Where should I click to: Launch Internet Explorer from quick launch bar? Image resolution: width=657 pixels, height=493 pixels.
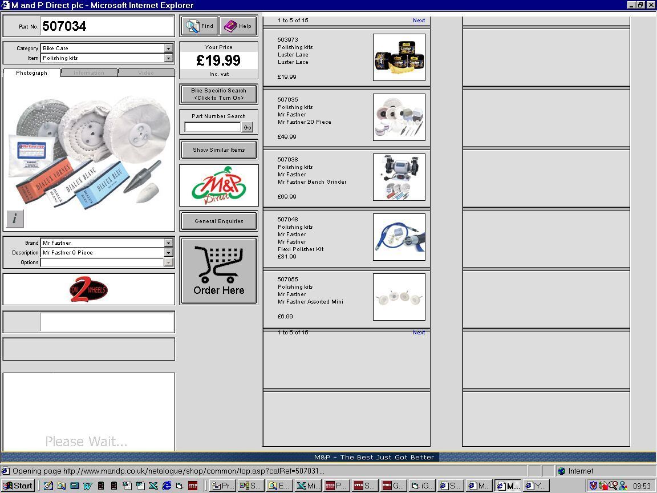(167, 486)
